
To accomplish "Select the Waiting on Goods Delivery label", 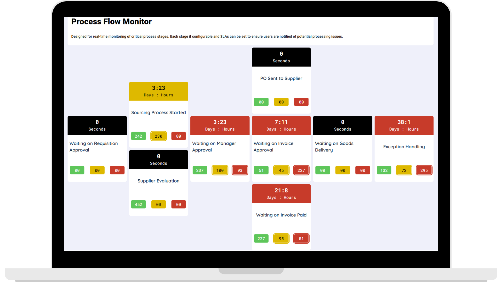I will [x=334, y=147].
